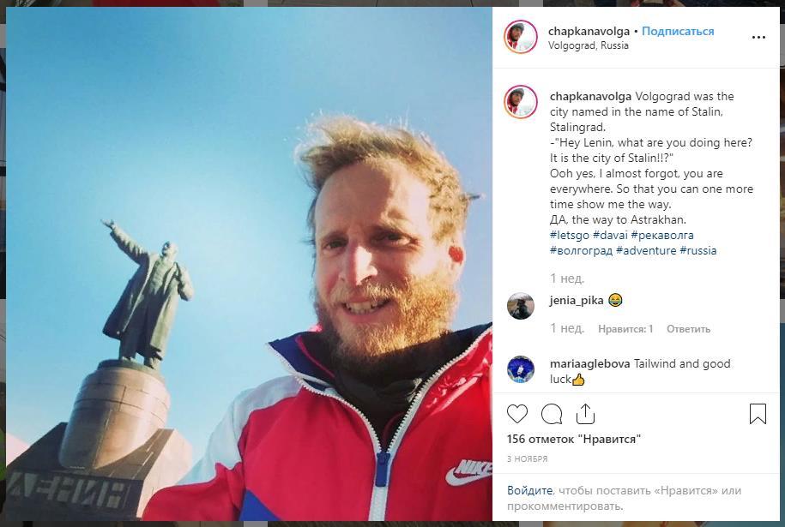This screenshot has height=527, width=785.
Task: Click the chapkanavolga header profile avatar
Action: [521, 37]
